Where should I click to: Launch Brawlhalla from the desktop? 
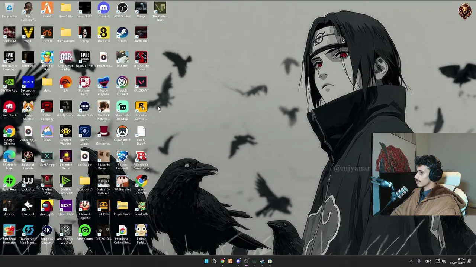pyautogui.click(x=141, y=208)
